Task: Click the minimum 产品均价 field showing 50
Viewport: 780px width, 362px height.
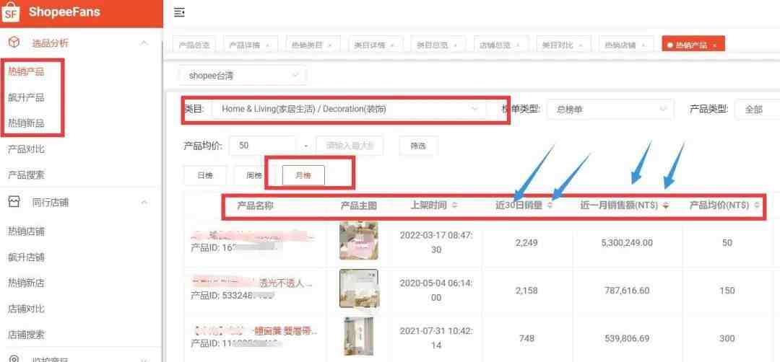Action: (x=264, y=146)
